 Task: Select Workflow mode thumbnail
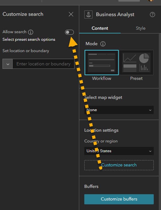(102, 63)
